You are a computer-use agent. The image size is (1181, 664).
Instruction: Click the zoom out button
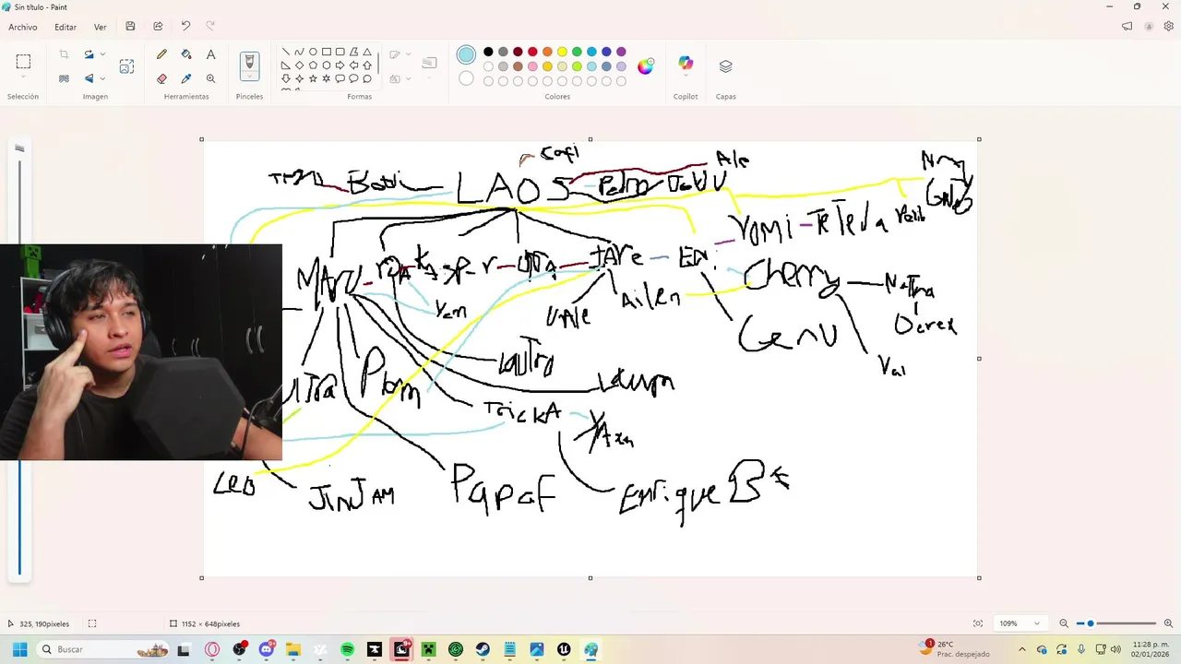point(1064,623)
